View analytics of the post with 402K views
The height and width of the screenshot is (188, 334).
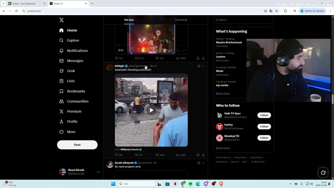tap(181, 58)
